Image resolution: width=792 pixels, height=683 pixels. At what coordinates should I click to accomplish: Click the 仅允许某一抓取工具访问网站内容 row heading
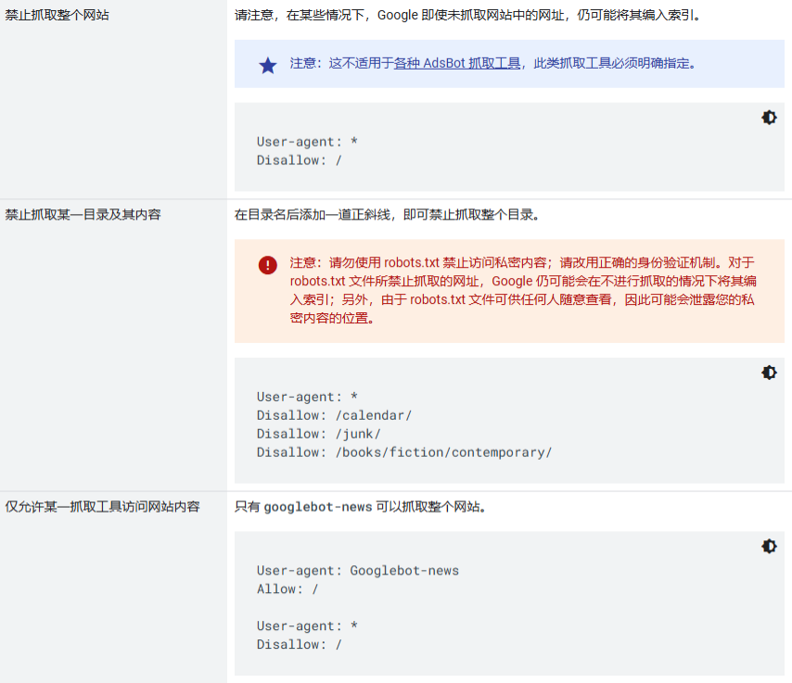103,507
